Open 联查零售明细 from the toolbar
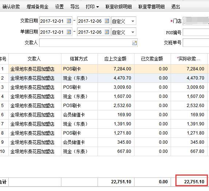 [x=151, y=7]
